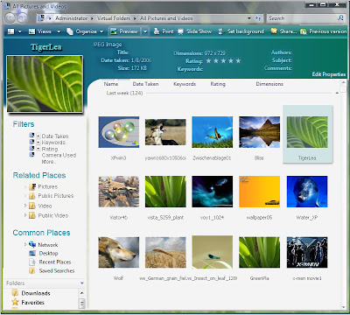Select the x-men movie1 thumbnail

pos(307,252)
